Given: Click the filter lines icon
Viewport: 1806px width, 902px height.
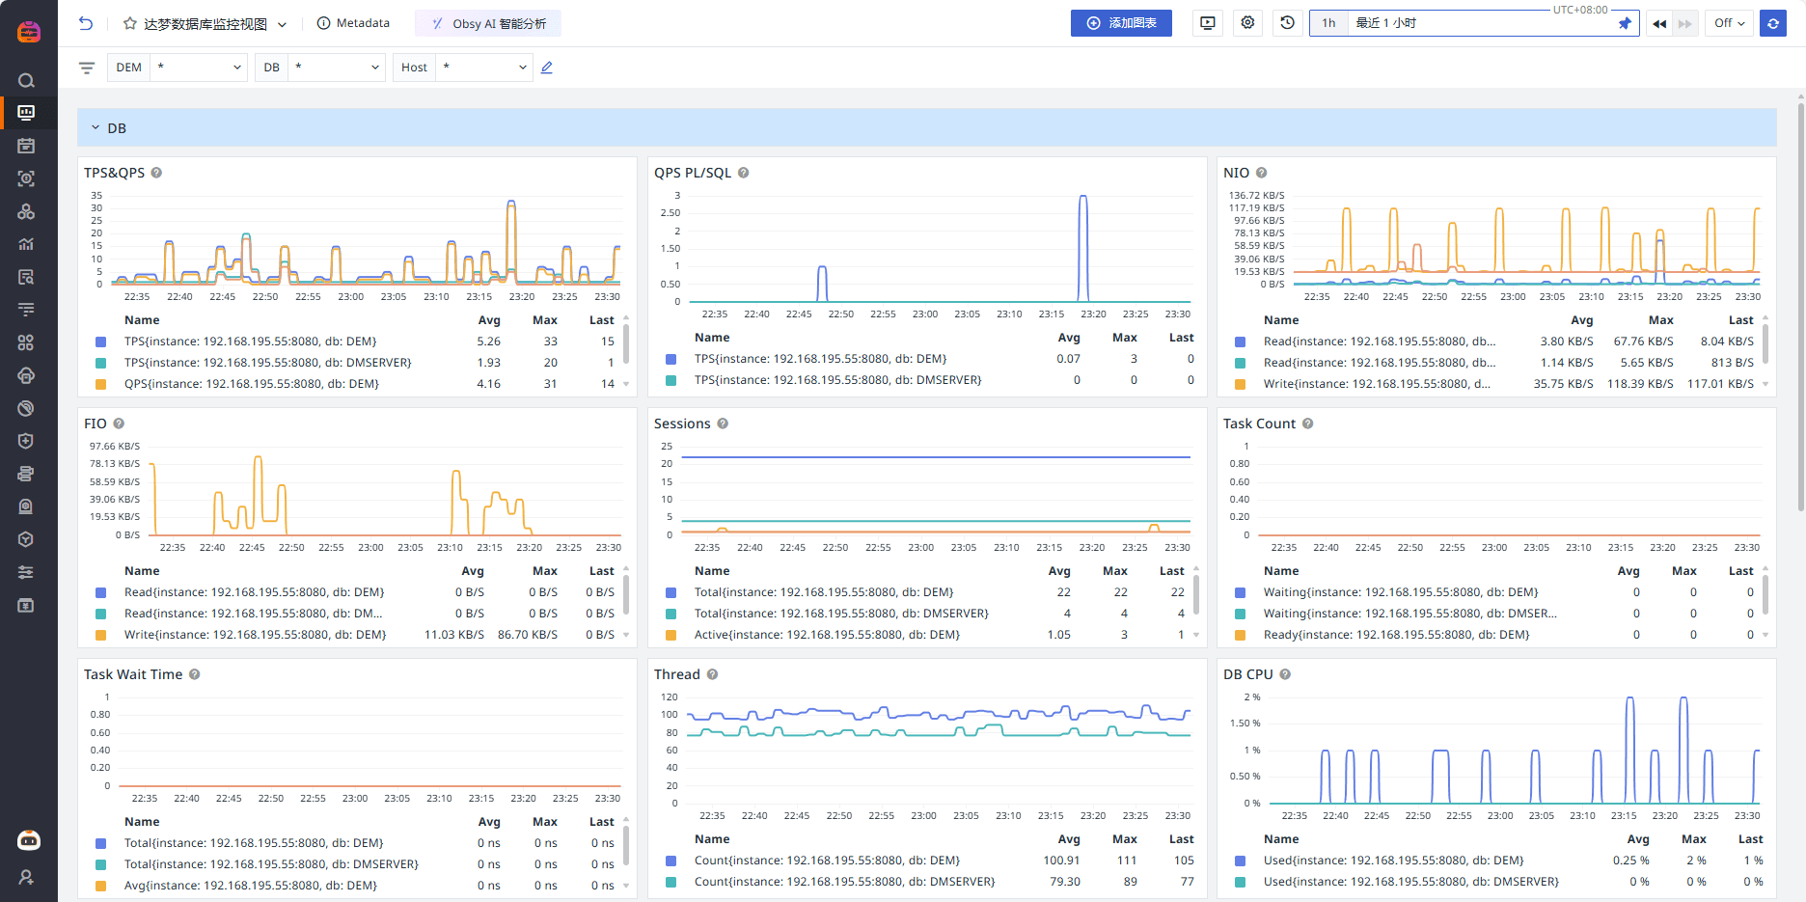Looking at the screenshot, I should coord(87,68).
